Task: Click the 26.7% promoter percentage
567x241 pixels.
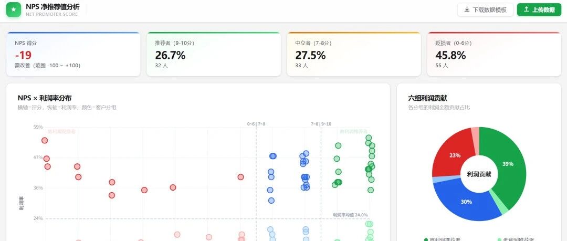Action: point(170,55)
